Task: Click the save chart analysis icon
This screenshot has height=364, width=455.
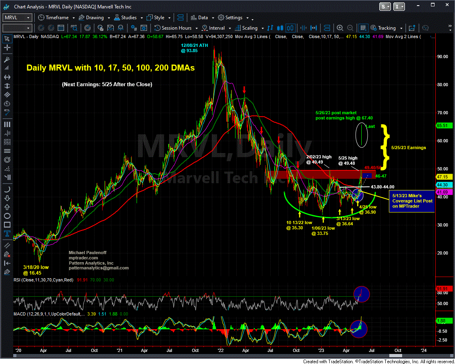Action: coord(111,28)
